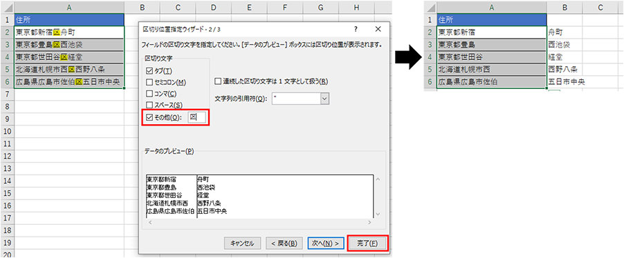The image size is (624, 258).
Task: Click cell 東京都新宿 in right sheet
Action: click(x=491, y=32)
